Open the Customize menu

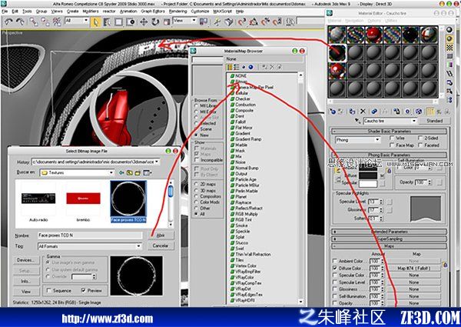[200, 12]
